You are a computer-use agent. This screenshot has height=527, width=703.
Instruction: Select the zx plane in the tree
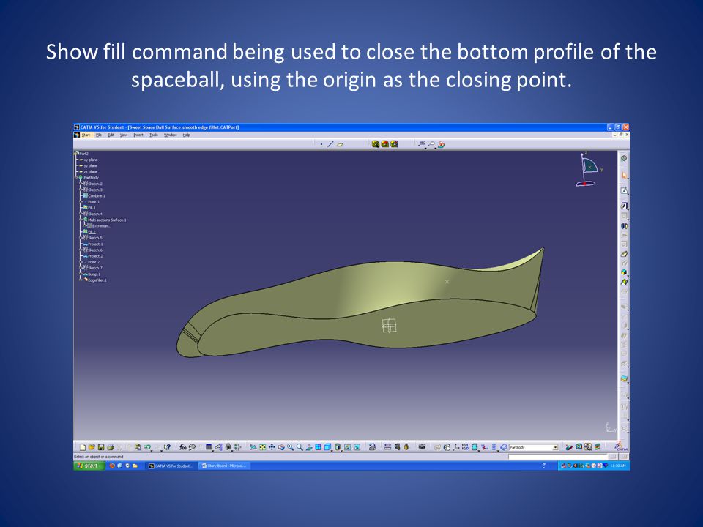[x=89, y=171]
